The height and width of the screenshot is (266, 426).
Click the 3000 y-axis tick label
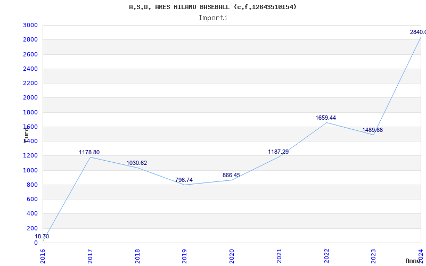pyautogui.click(x=30, y=25)
